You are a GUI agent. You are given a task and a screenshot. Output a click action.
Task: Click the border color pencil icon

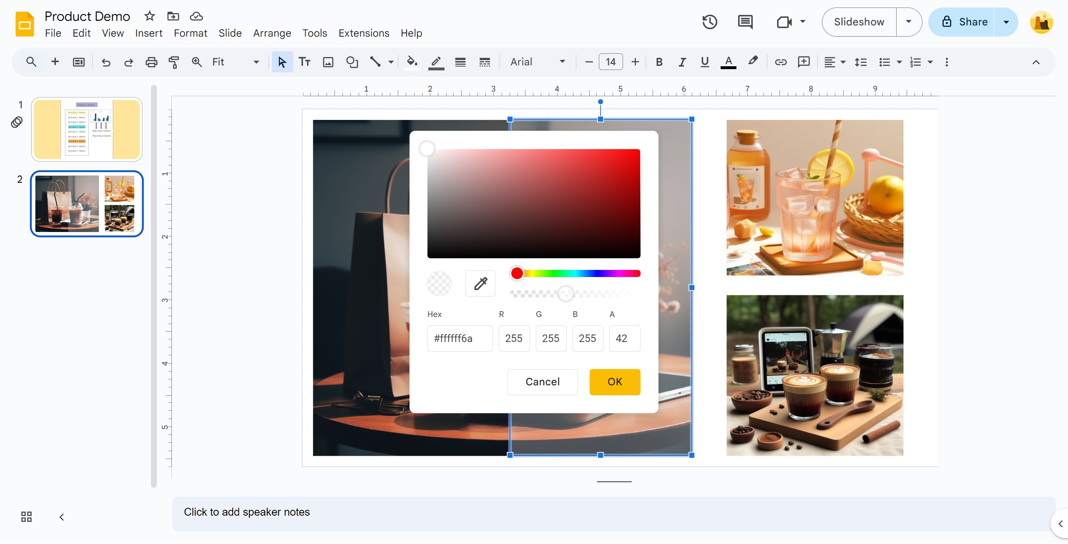click(x=436, y=62)
